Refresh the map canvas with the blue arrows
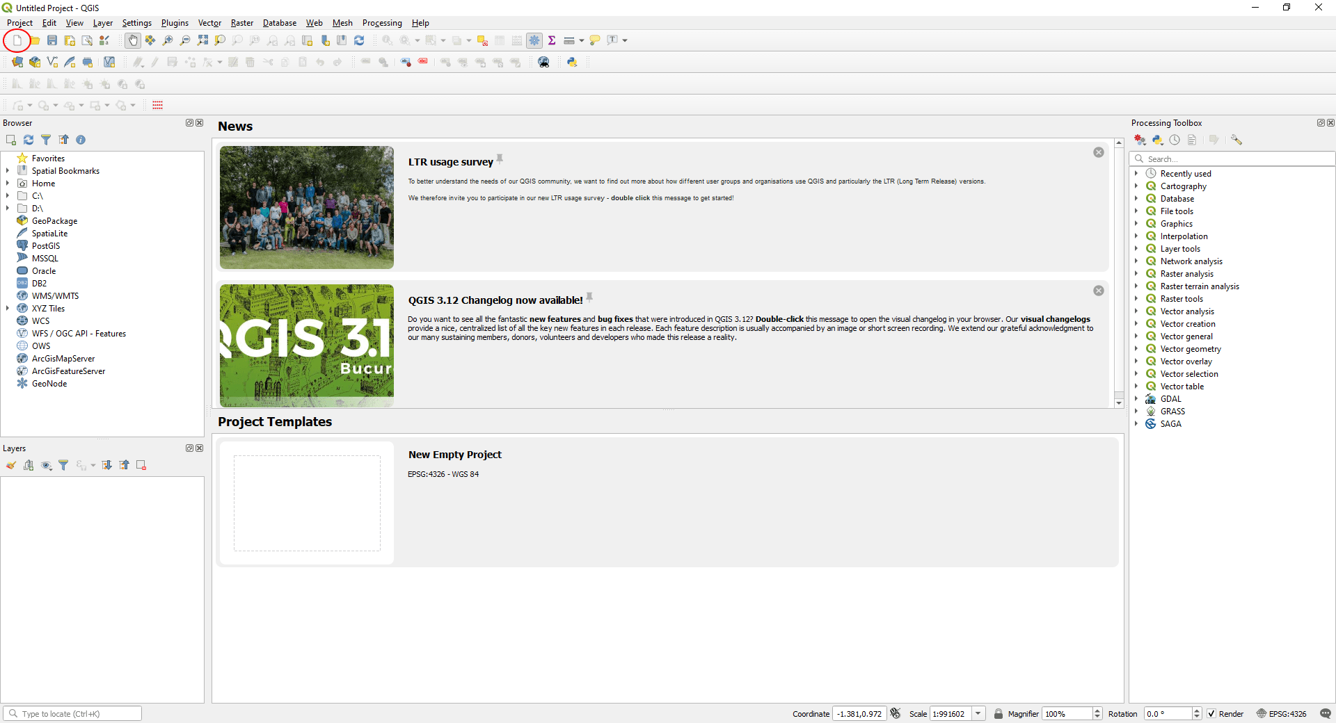Screen dimensions: 1336x723 359,40
